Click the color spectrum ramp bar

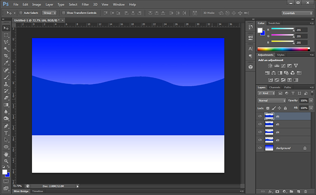click(283, 49)
